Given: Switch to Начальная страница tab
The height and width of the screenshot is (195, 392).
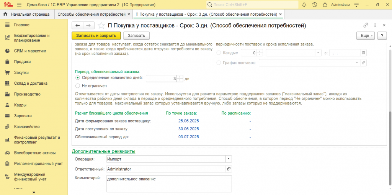Looking at the screenshot, I should tap(26, 14).
